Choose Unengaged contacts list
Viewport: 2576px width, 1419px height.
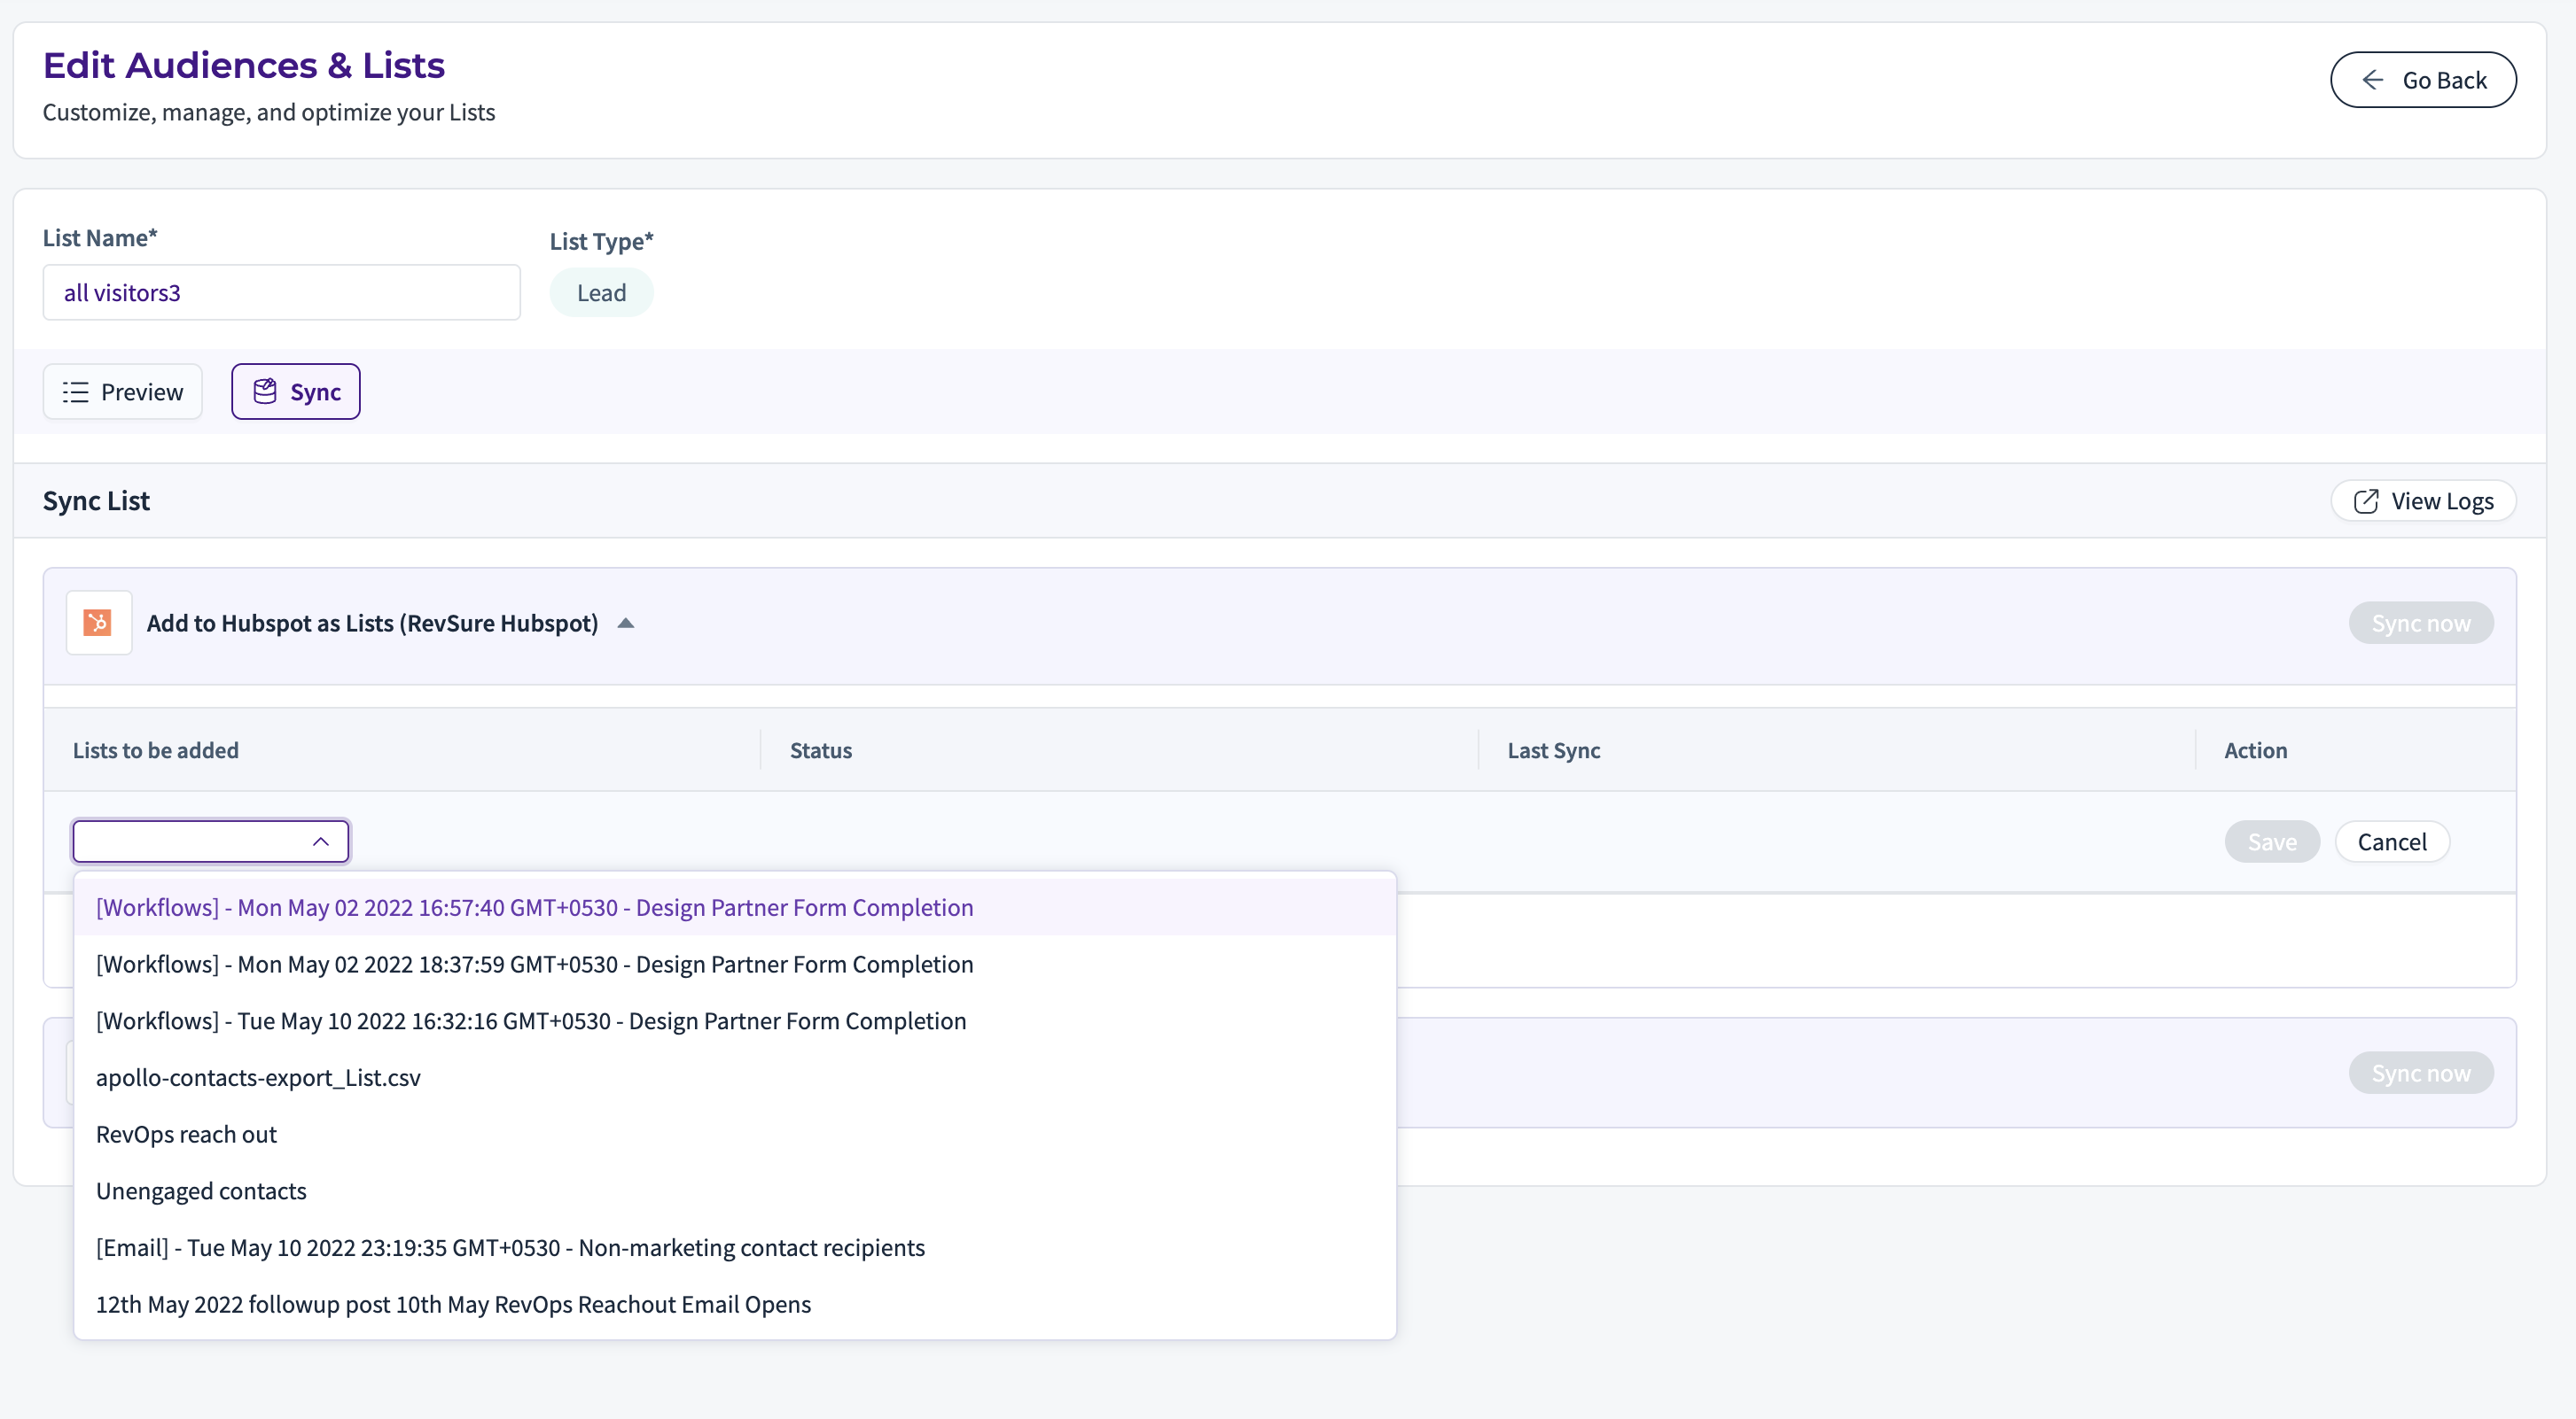(x=735, y=1190)
